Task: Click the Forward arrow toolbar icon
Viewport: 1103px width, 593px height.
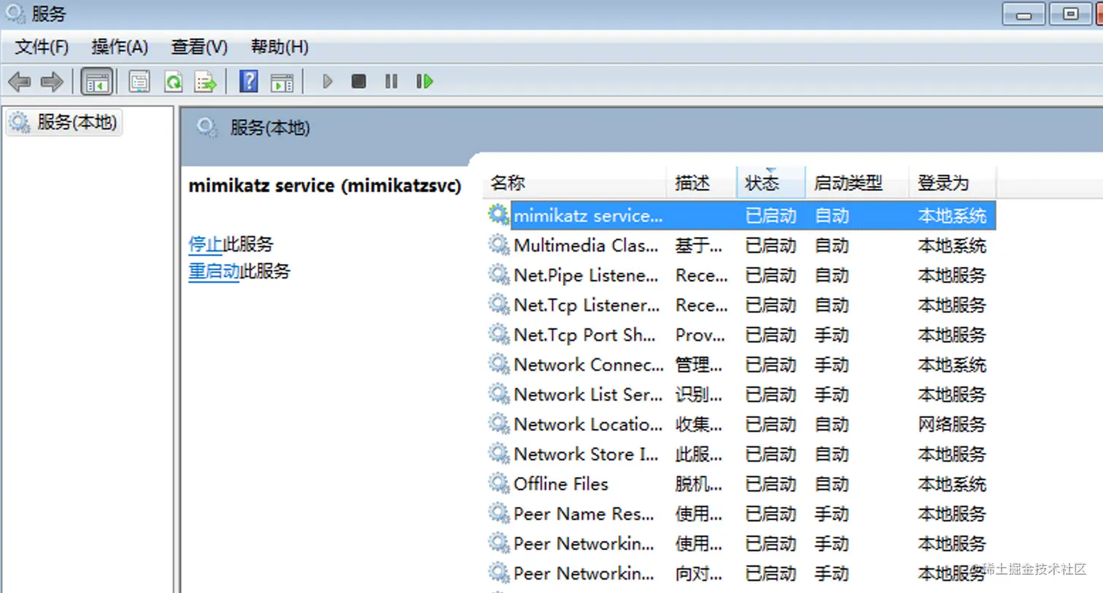Action: point(52,82)
